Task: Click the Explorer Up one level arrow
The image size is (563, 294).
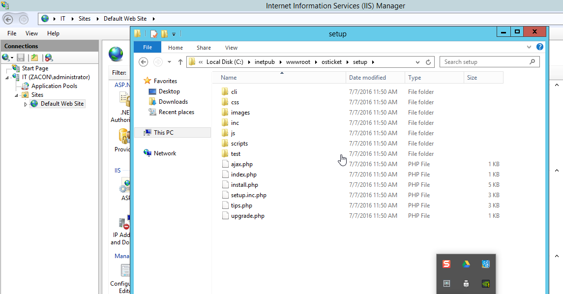Action: point(180,62)
